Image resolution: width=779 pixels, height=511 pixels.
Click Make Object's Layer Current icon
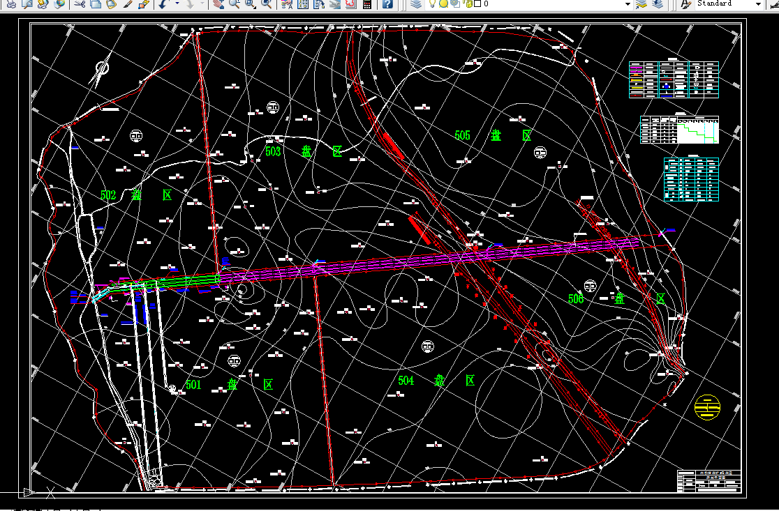tap(641, 4)
